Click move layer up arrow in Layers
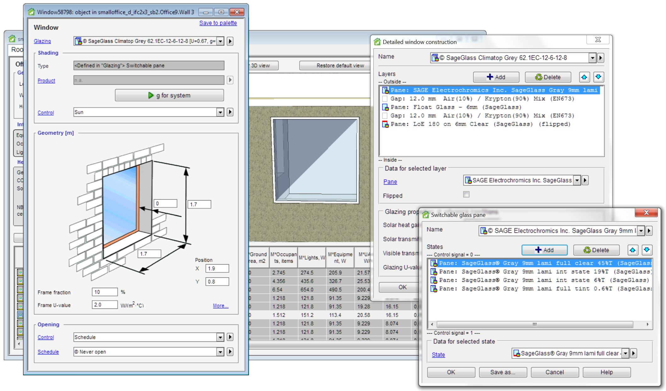This screenshot has height=391, width=666. (x=584, y=77)
